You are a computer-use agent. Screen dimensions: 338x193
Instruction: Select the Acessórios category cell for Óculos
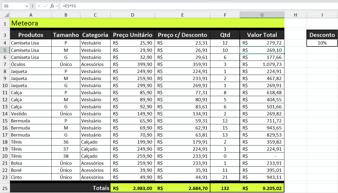[95, 64]
